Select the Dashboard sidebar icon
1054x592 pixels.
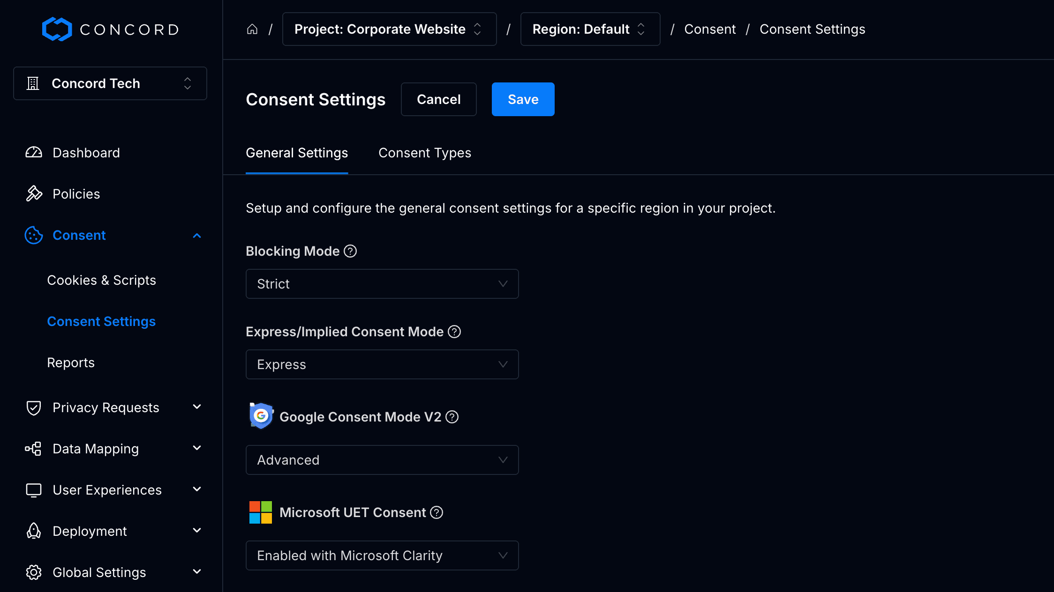(33, 152)
